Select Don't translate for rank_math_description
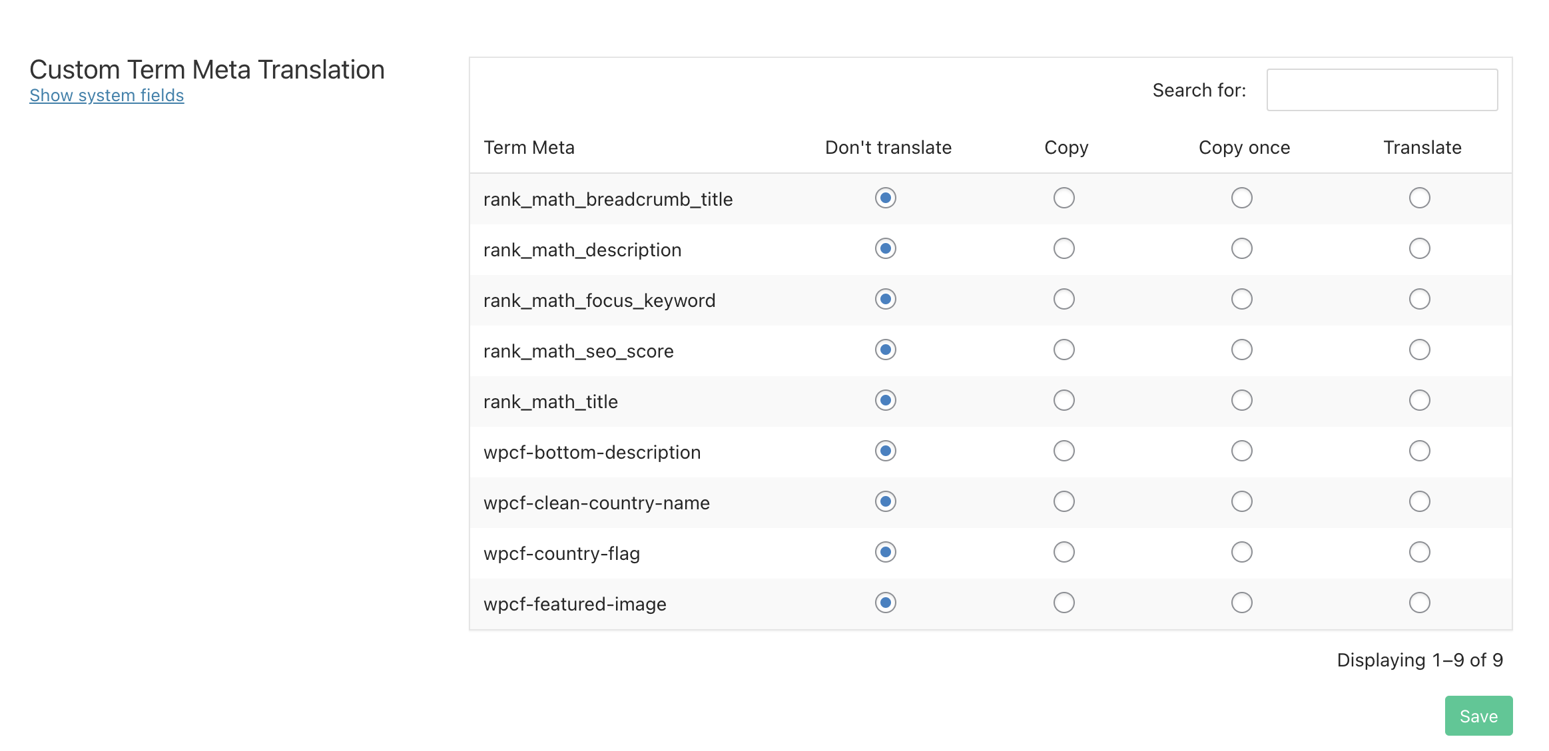This screenshot has width=1549, height=751. tap(886, 248)
